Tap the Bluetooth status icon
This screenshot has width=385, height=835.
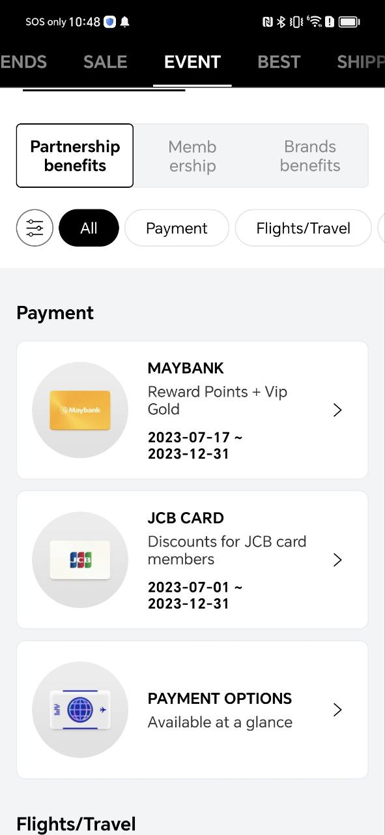281,22
